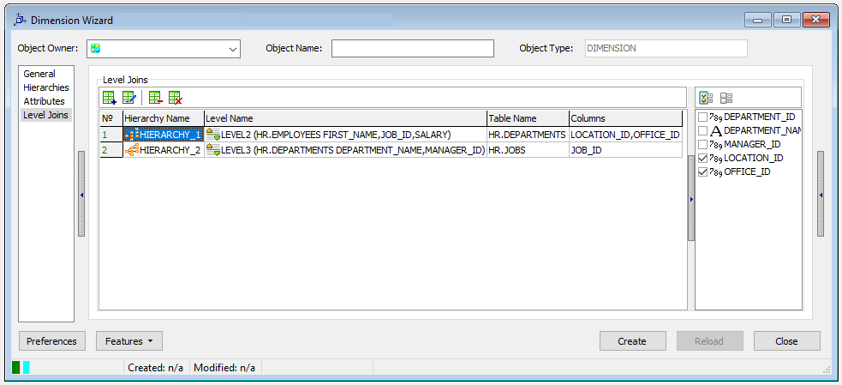The image size is (842, 385).
Task: Click the Created: n/a status entry
Action: click(x=156, y=368)
